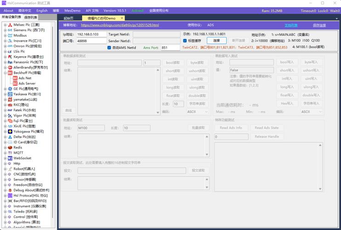Viewport: 341px width, 230px height.
Task: Open the cnblogs blog address link
Action: [x=120, y=25]
